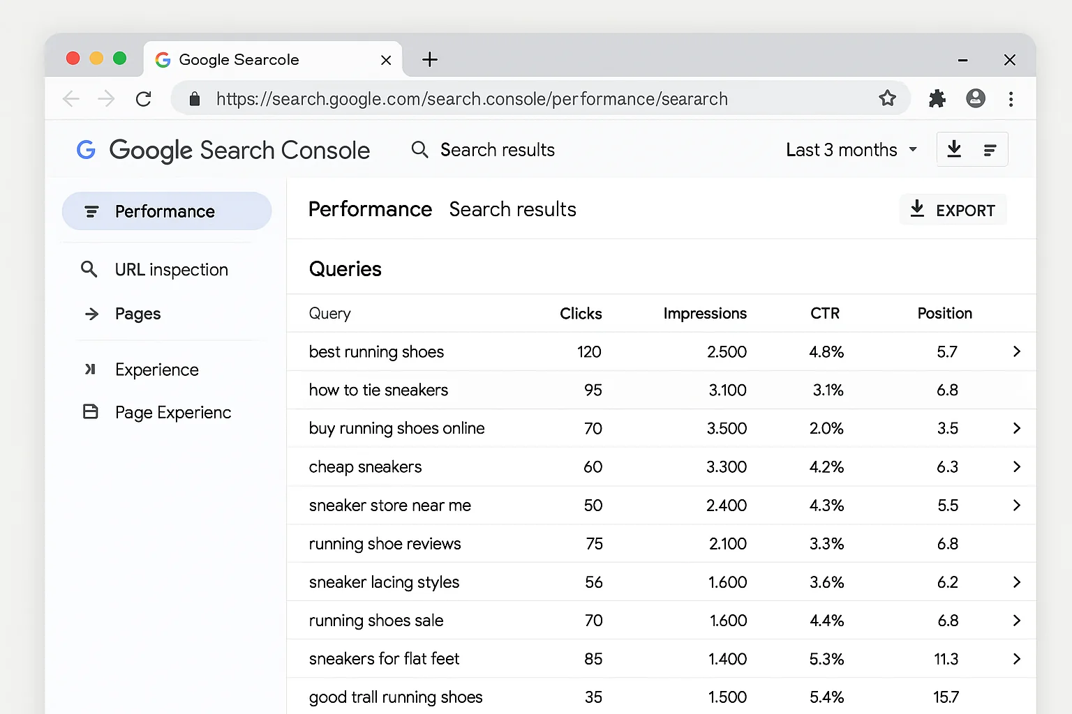Click the profile avatar in the browser toolbar
Screen dimensions: 1072x714
pyautogui.click(x=975, y=98)
